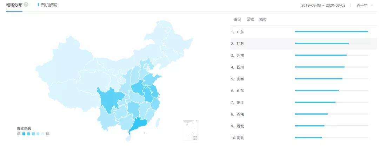Click the date range 2019-08-03 ~ 2020-08-02

(x=323, y=5)
